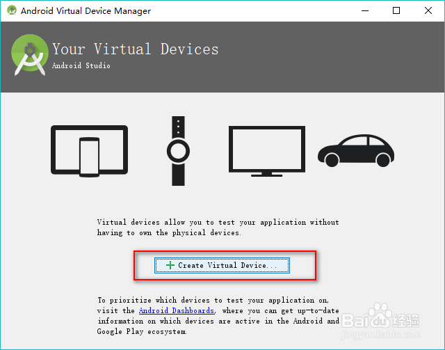Click the 'Android Studio' subtitle text
This screenshot has height=350, width=445.
tap(81, 65)
